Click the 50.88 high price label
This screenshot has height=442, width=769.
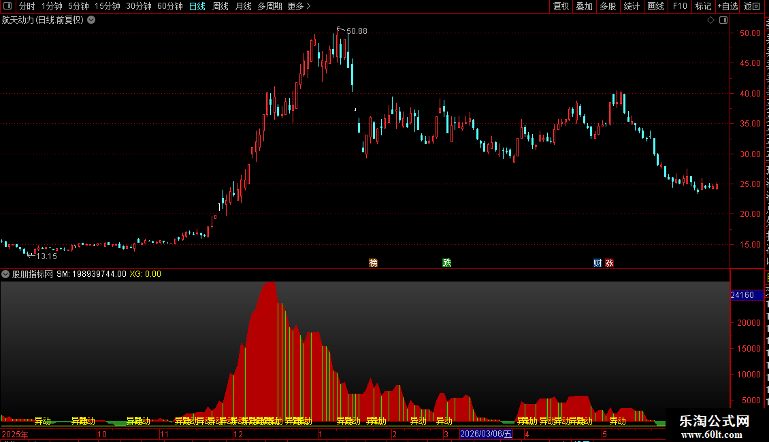[357, 31]
